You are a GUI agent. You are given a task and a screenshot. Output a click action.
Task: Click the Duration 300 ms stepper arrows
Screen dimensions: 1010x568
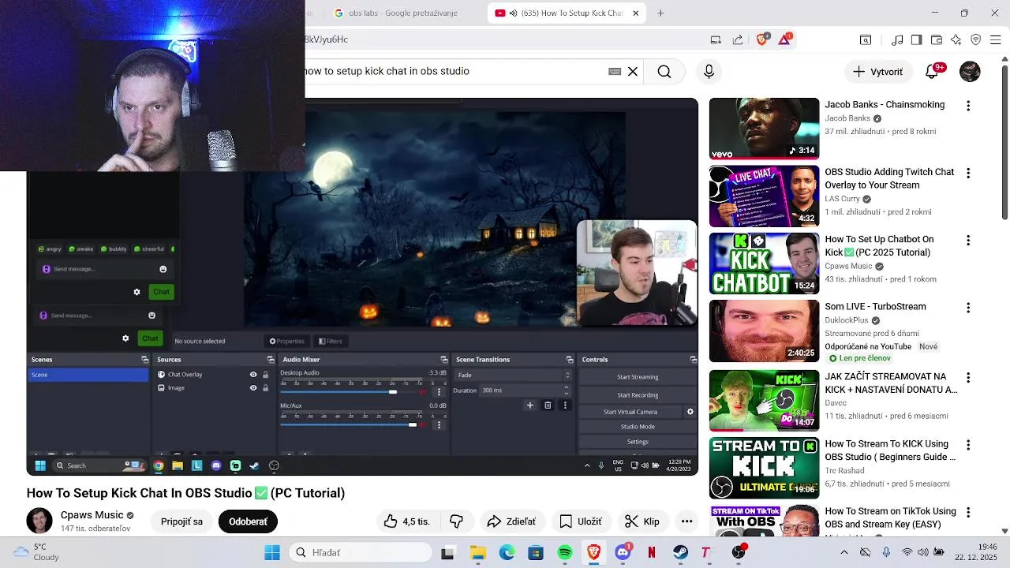[566, 390]
